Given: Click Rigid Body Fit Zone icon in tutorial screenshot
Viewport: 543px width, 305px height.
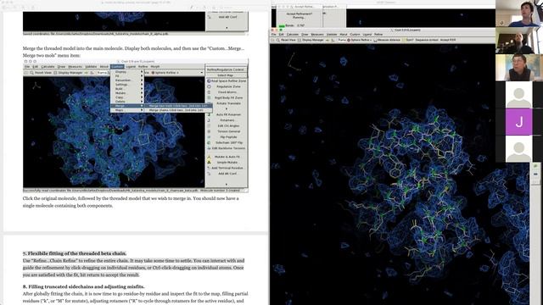Looking at the screenshot, I should (209, 97).
